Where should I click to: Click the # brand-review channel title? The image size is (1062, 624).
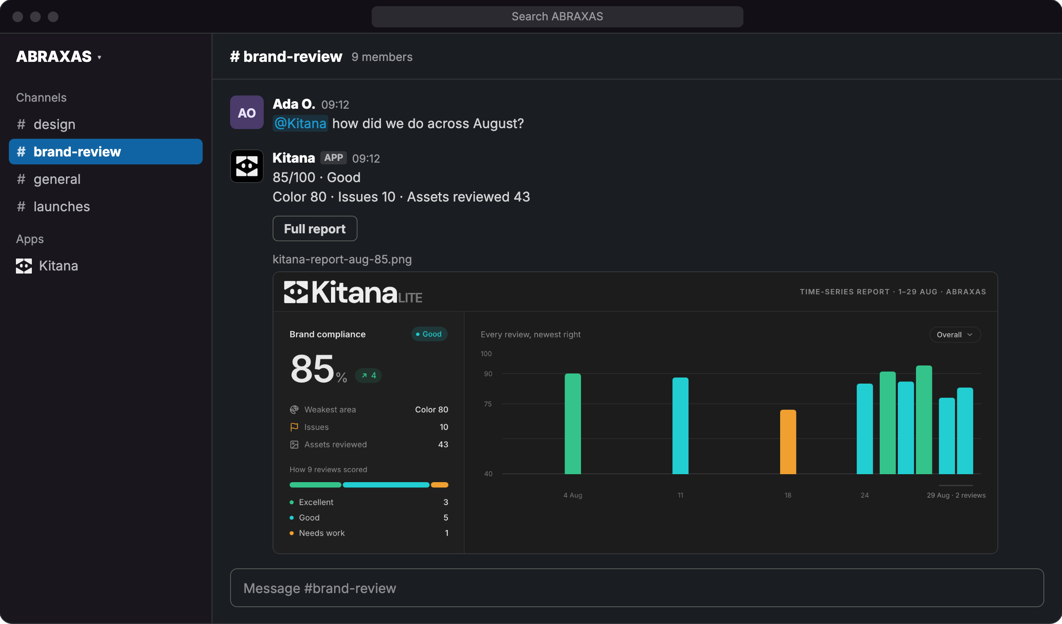pyautogui.click(x=286, y=57)
